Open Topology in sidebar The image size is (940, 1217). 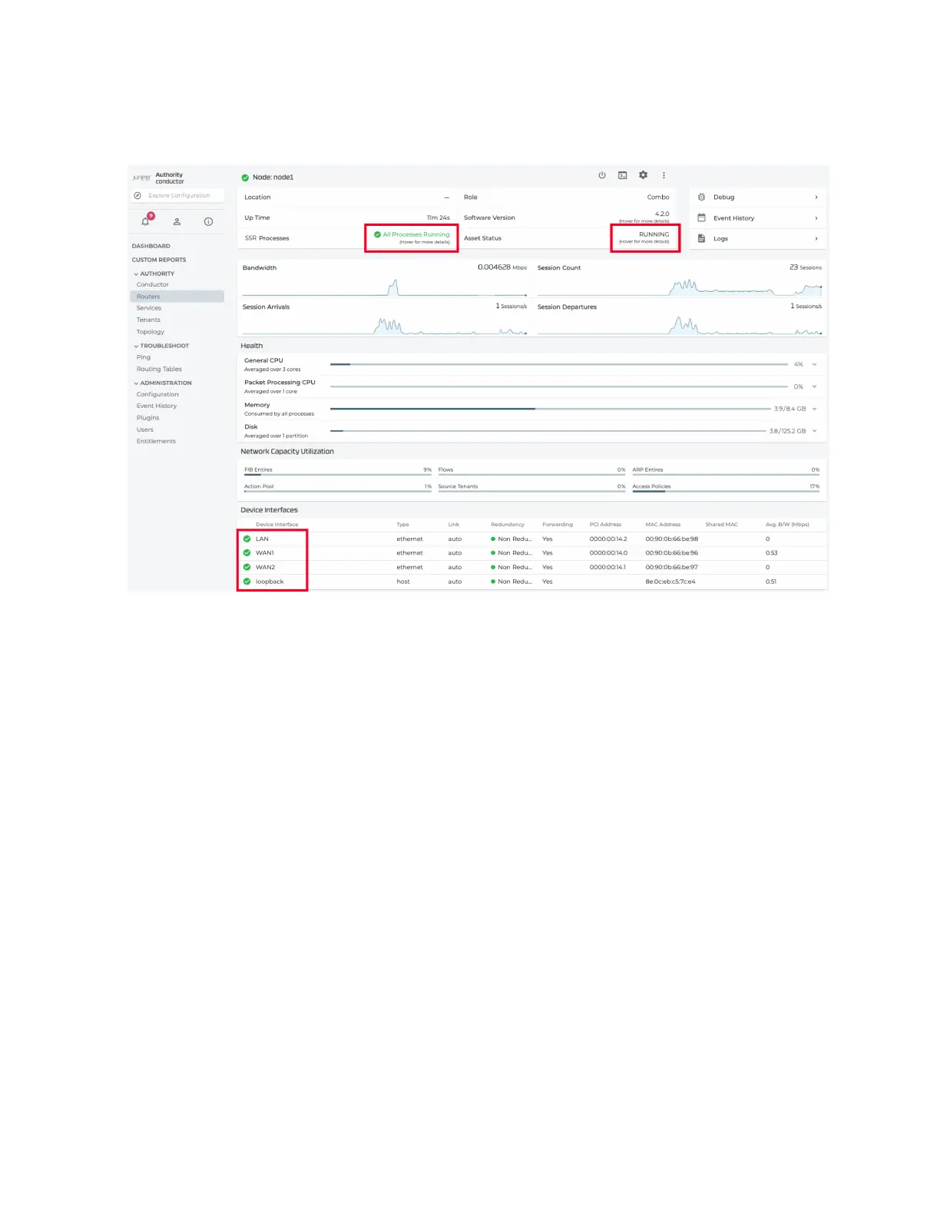coord(150,332)
